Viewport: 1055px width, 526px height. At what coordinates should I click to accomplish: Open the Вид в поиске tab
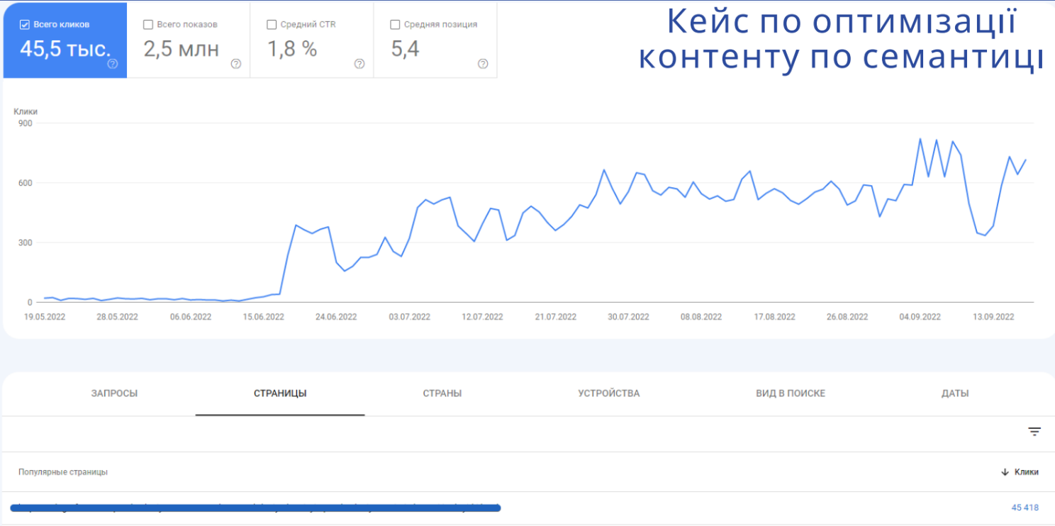click(x=791, y=393)
